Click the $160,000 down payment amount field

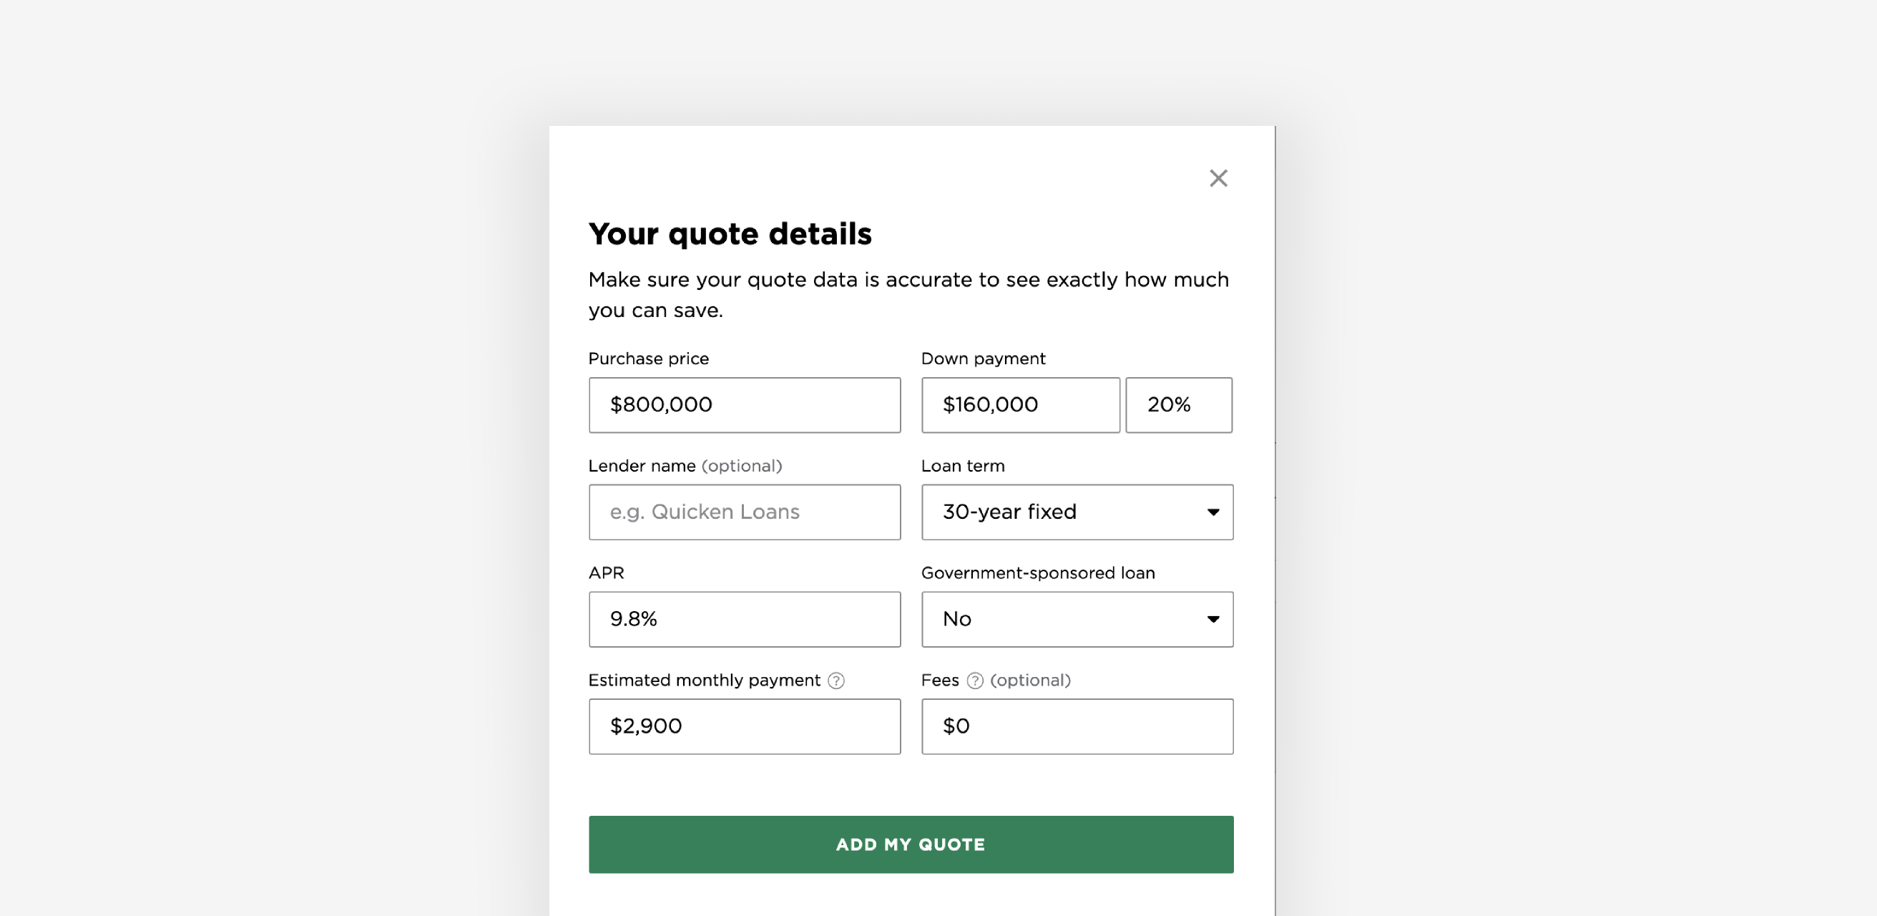(x=1020, y=405)
